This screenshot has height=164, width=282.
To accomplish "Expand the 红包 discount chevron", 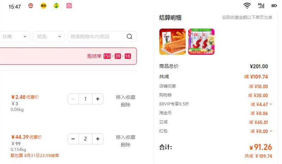I will pos(271,131).
